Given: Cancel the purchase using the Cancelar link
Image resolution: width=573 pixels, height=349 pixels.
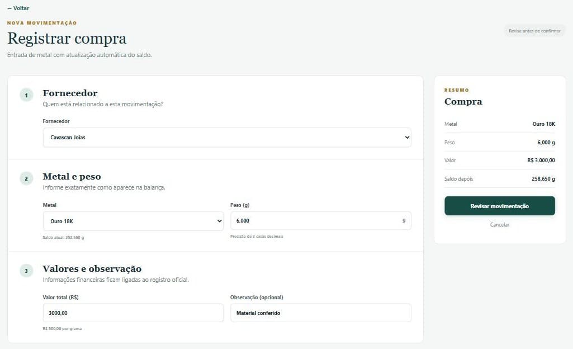Looking at the screenshot, I should (x=500, y=225).
